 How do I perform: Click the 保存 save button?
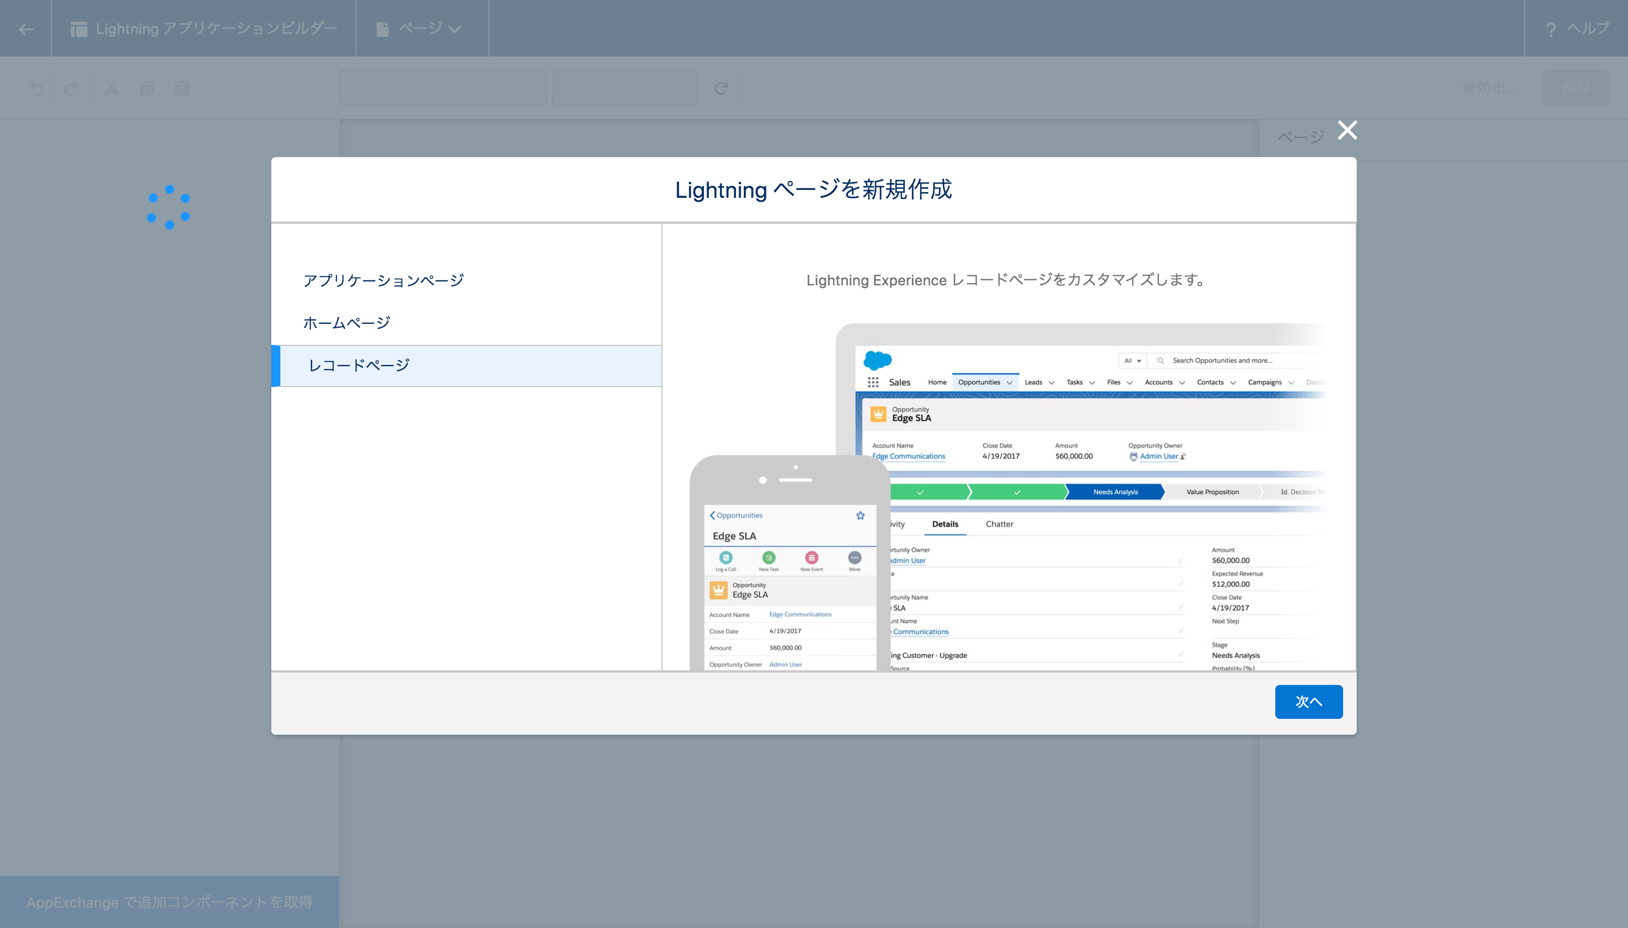click(x=1575, y=88)
